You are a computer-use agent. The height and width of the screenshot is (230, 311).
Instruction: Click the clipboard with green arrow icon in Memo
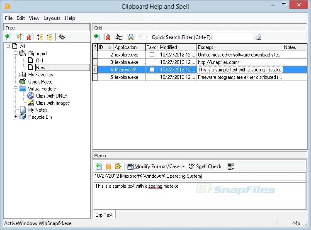coord(118,166)
